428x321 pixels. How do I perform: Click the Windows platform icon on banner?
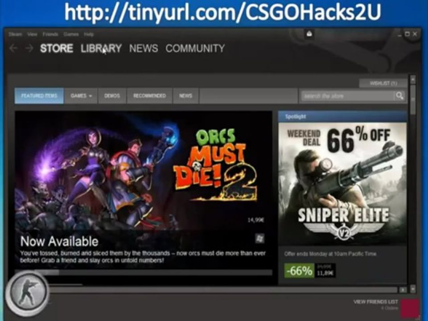coord(259,239)
